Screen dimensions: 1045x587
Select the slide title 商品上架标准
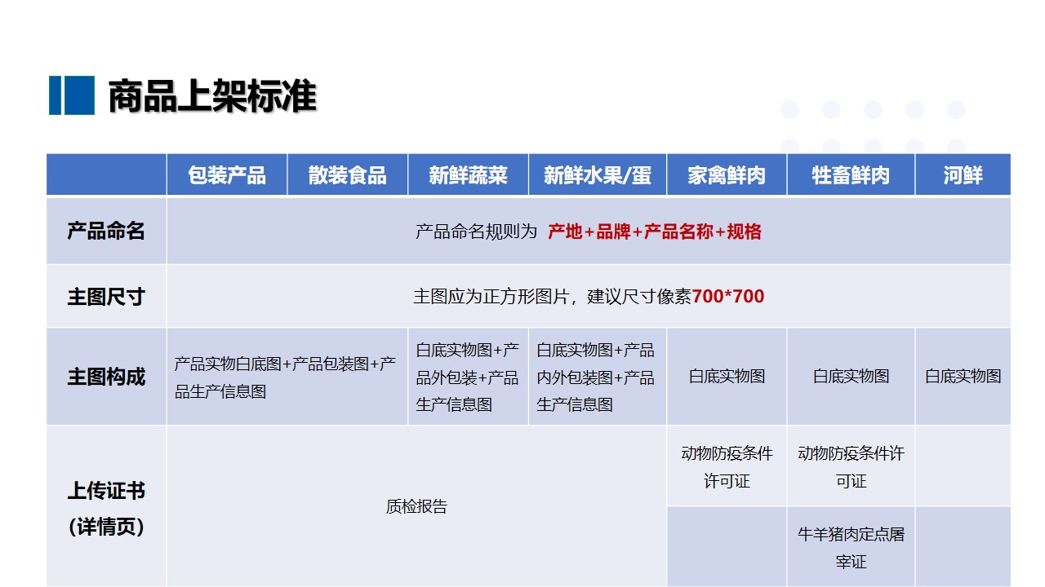[211, 96]
